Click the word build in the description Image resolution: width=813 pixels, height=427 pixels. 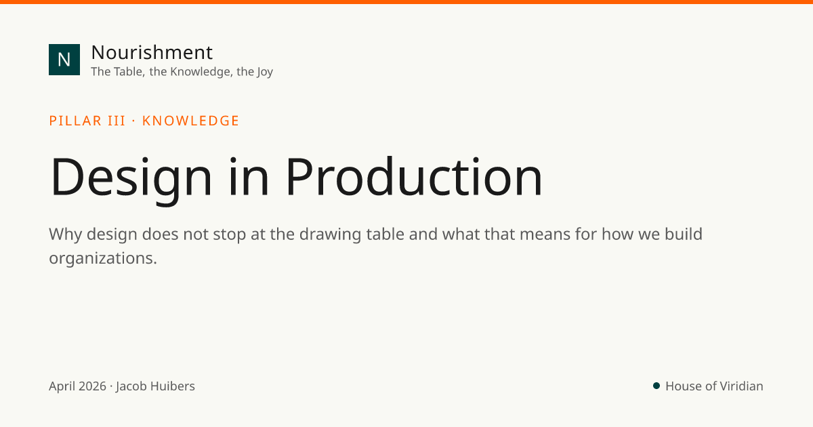(x=682, y=235)
